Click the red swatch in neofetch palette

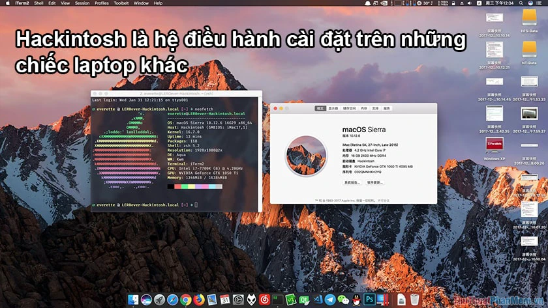point(177,187)
